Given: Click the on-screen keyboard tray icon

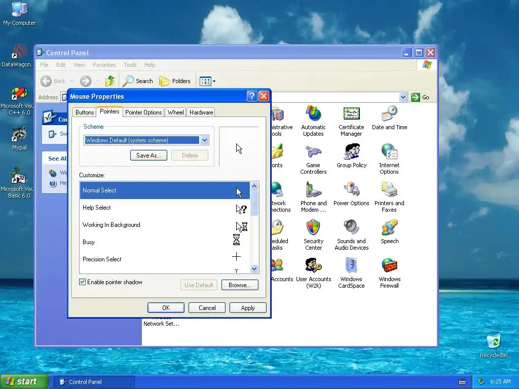Looking at the screenshot, I should [x=462, y=382].
